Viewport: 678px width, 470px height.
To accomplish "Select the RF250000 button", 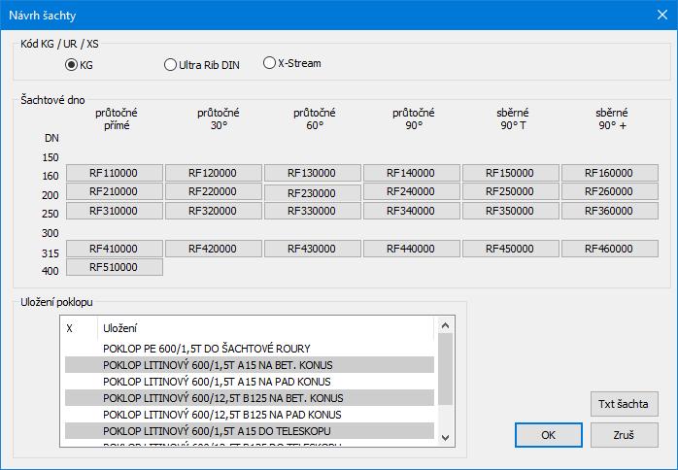I will point(510,191).
